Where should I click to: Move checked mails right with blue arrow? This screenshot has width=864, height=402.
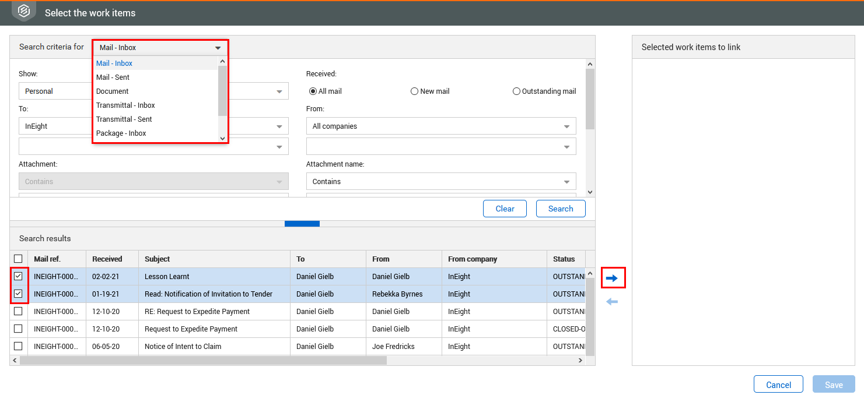(613, 278)
